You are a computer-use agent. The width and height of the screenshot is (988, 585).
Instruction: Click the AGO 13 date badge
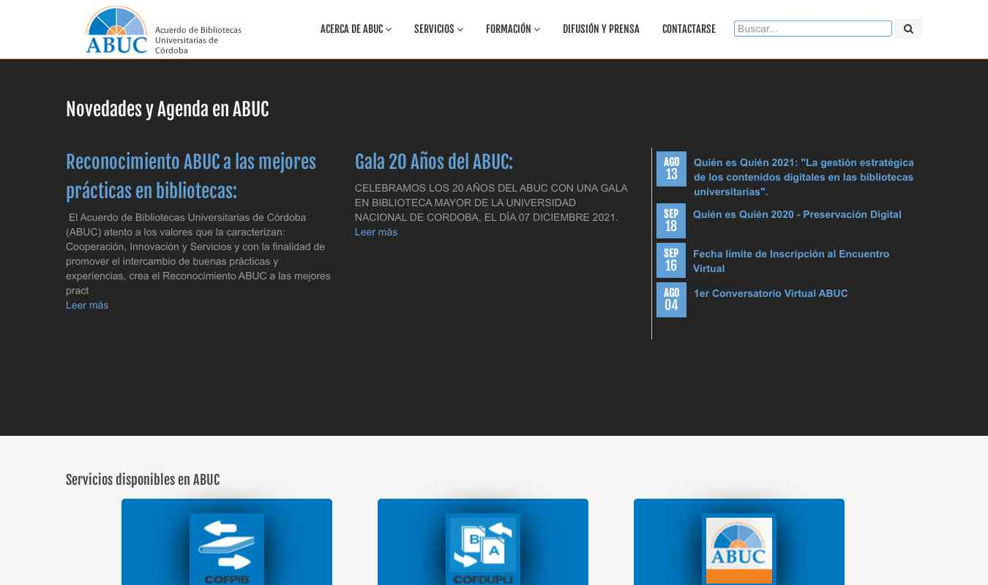click(x=671, y=169)
